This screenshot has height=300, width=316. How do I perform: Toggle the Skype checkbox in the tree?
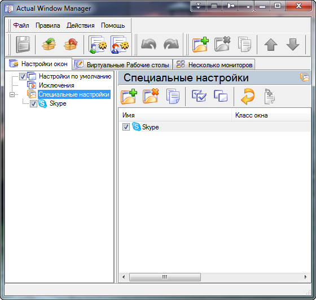coord(33,104)
